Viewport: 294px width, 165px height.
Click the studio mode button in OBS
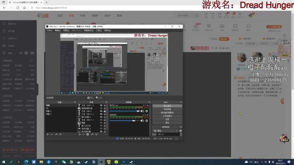(x=167, y=116)
